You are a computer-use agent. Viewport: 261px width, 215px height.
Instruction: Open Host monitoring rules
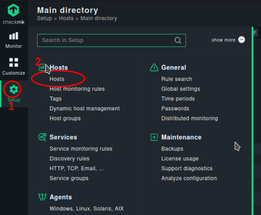tap(77, 89)
